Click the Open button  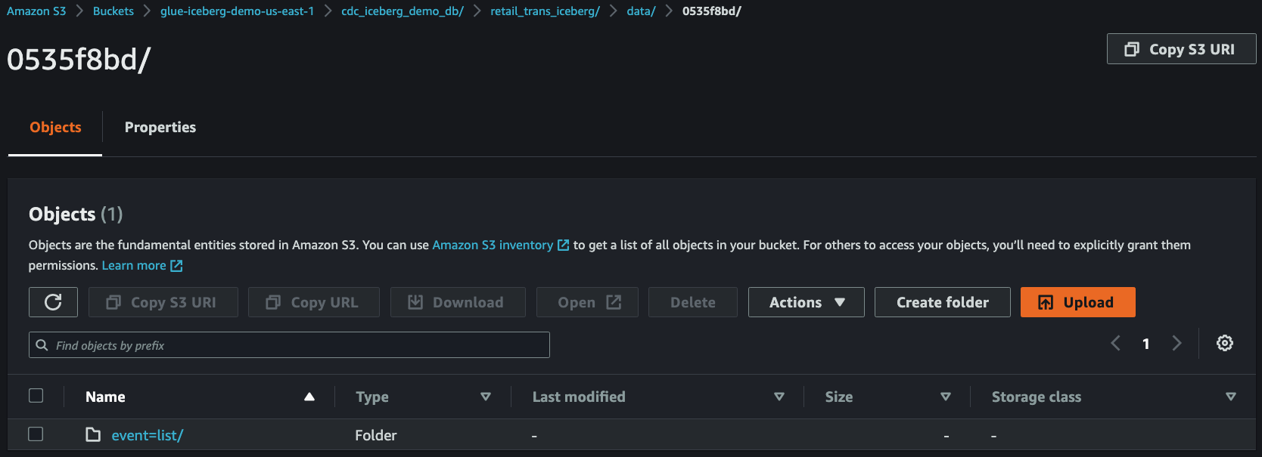click(x=587, y=302)
